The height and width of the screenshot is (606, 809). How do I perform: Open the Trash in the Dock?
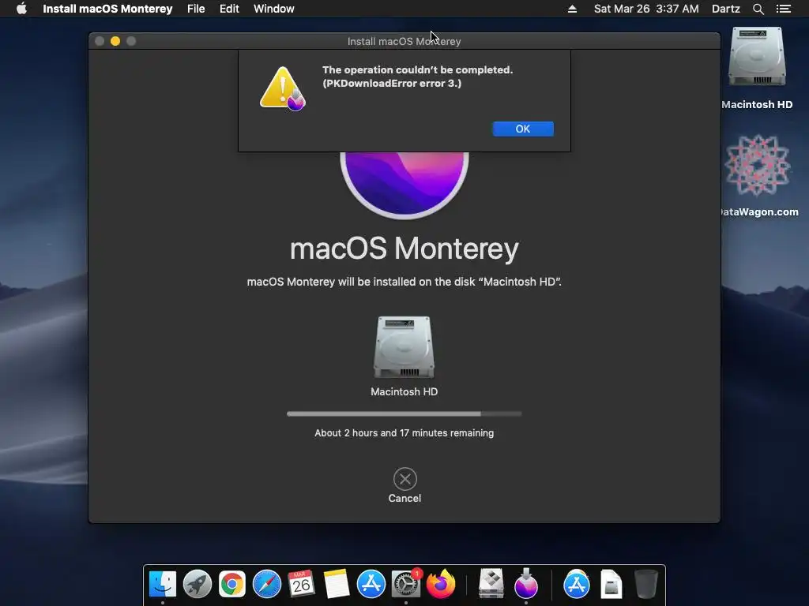645,584
